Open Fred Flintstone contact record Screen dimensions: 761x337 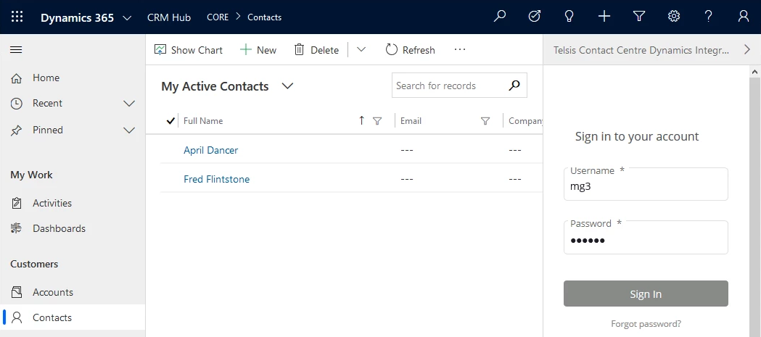click(216, 180)
